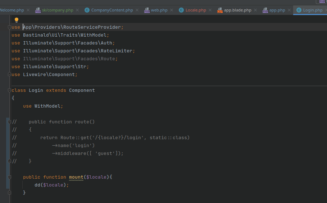Close the sk/company.php tab
The image size is (327, 203).
coord(77,10)
